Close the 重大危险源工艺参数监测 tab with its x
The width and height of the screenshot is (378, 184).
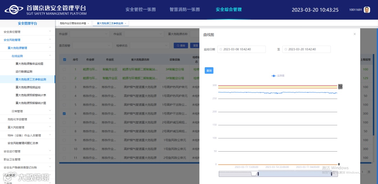pyautogui.click(x=125, y=23)
